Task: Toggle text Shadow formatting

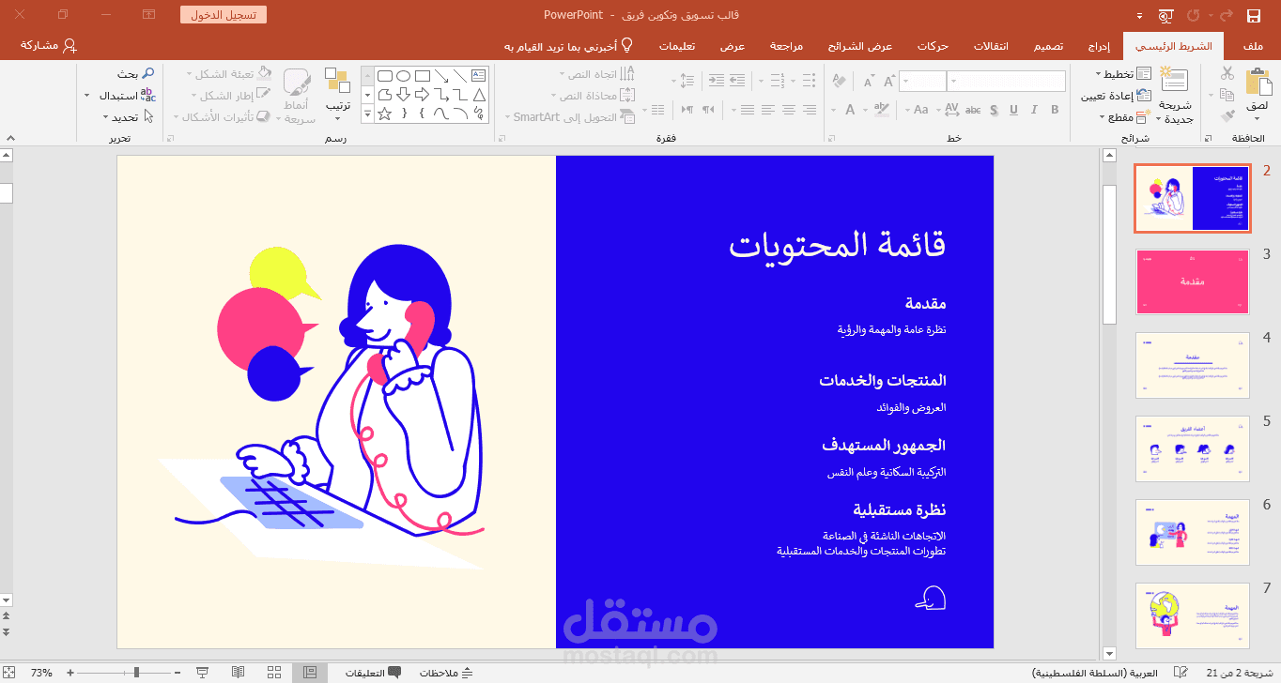Action: [993, 110]
